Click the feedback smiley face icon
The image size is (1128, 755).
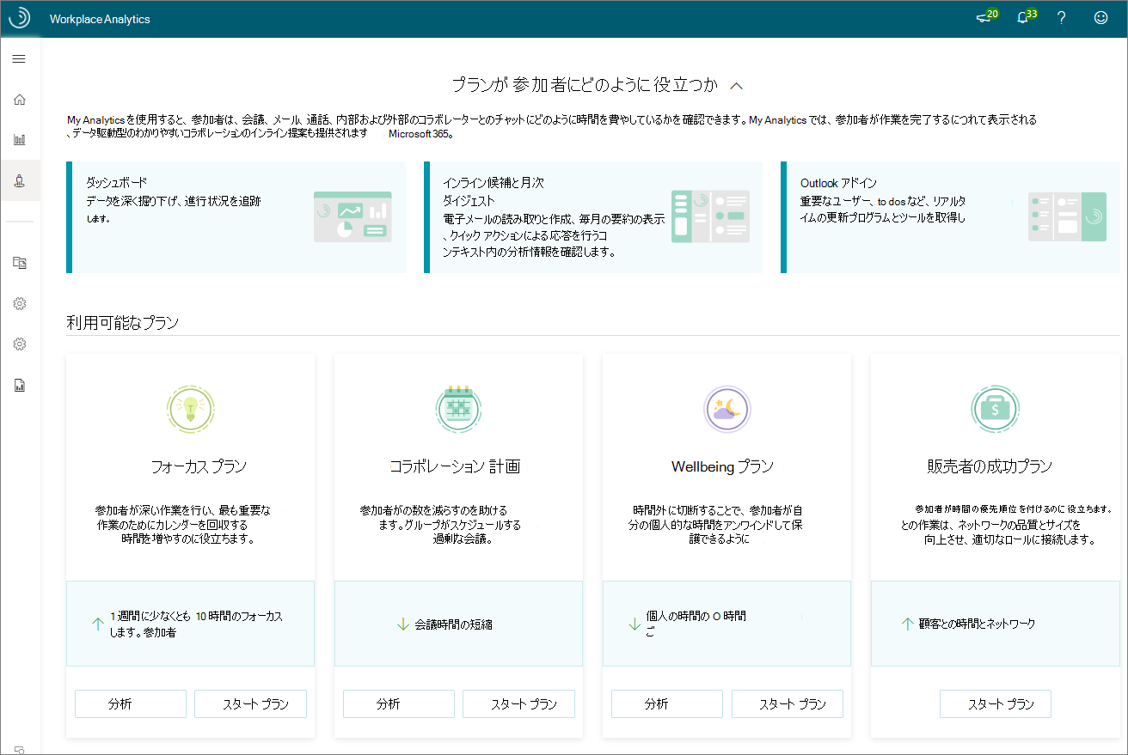pos(1100,18)
